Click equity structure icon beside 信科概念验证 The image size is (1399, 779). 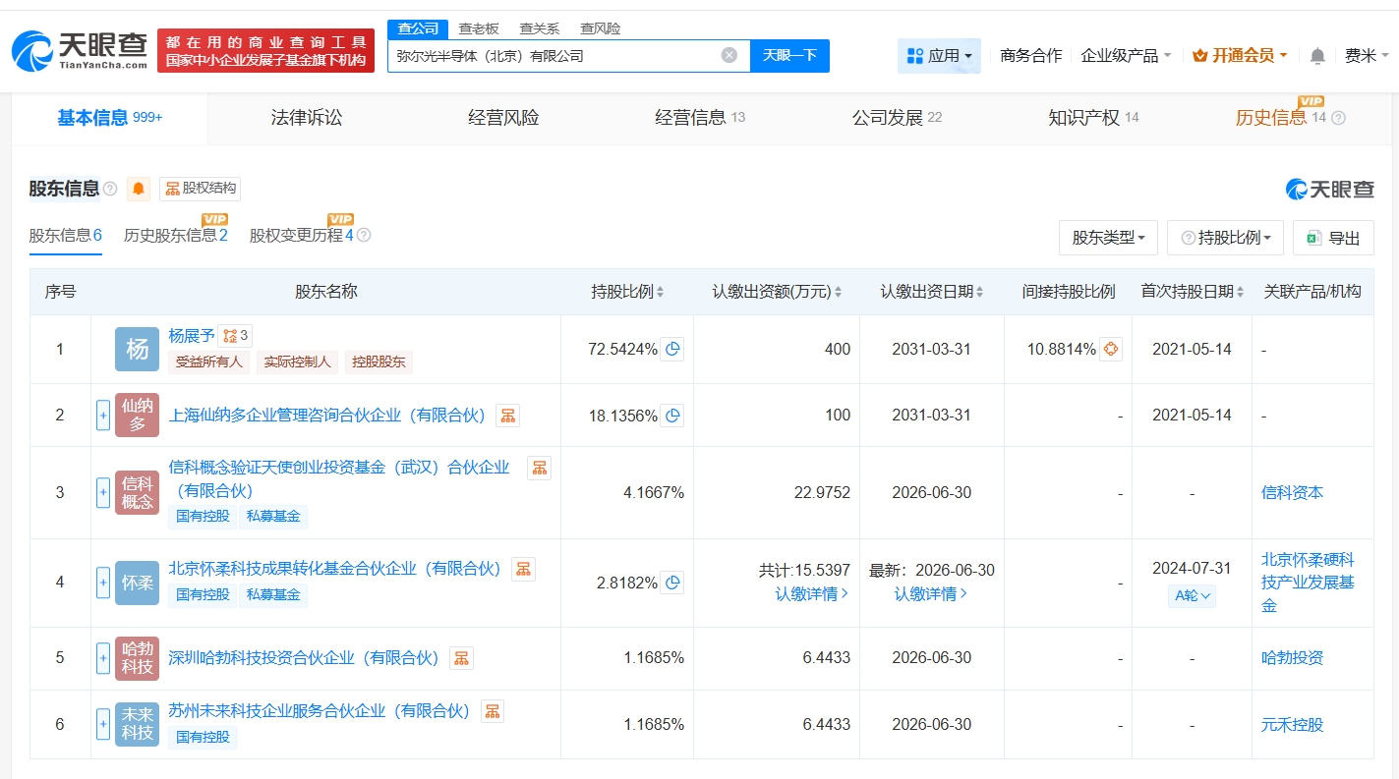539,468
